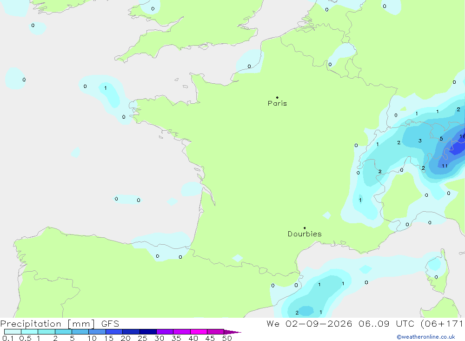
Task: Click the '20' legend scale label
Action: point(126,338)
